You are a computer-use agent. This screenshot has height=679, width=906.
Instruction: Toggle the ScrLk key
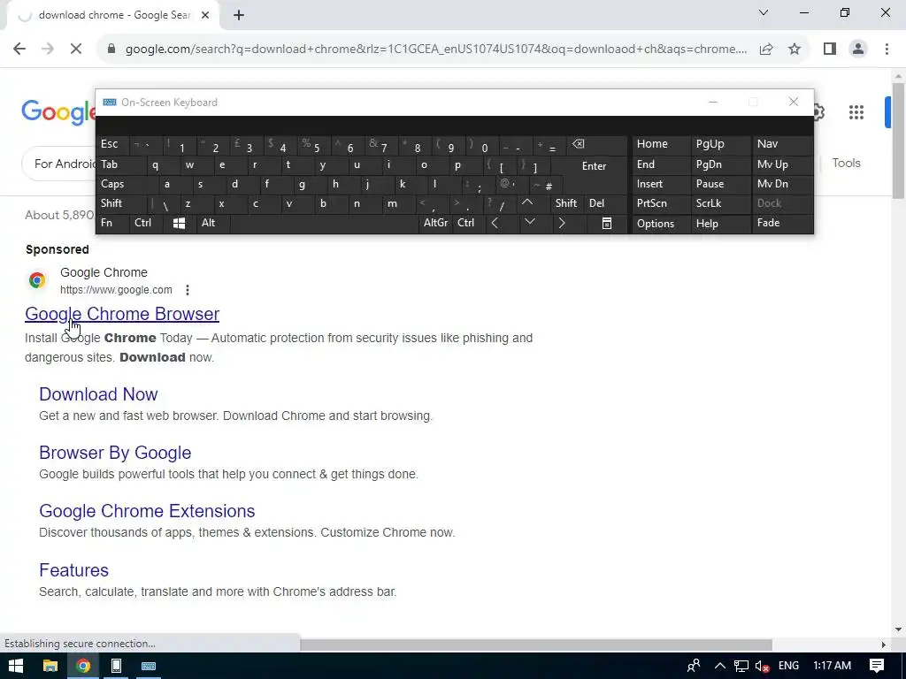[x=721, y=203]
